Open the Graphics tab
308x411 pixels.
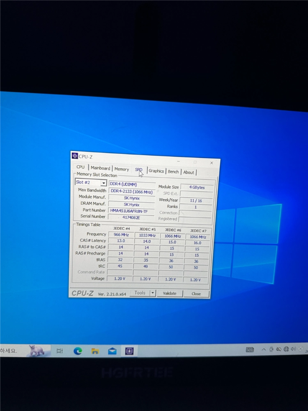(x=156, y=171)
